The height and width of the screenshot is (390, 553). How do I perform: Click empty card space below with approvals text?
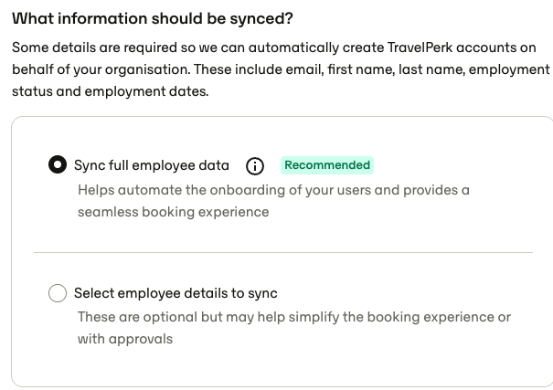(x=282, y=366)
